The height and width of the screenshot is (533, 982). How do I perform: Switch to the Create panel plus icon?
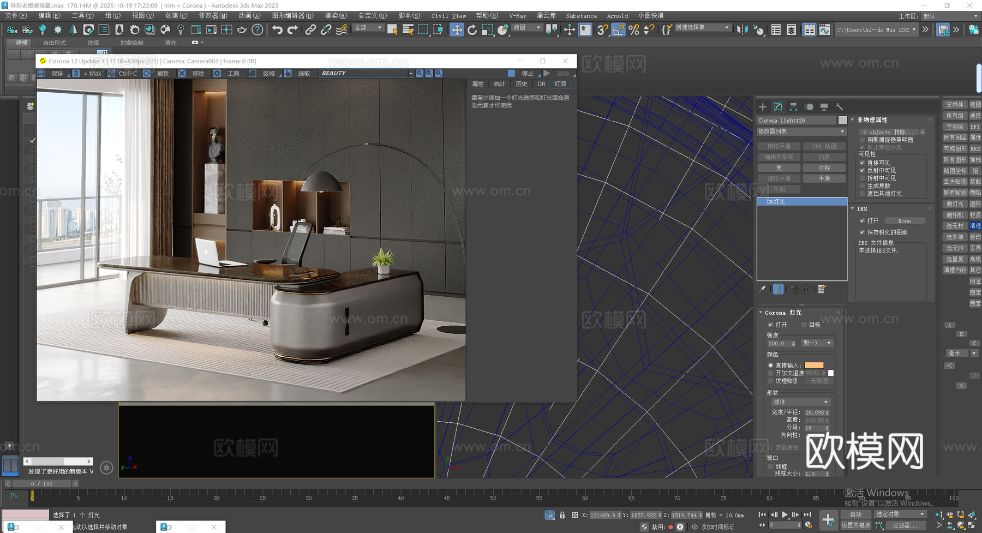(x=762, y=107)
